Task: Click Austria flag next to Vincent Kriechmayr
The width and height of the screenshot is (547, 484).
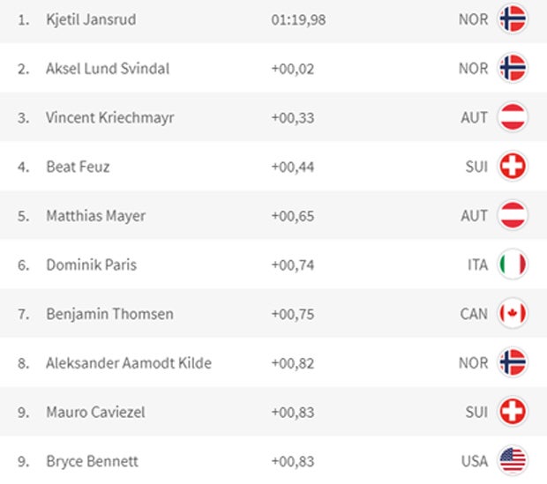Action: pyautogui.click(x=512, y=116)
